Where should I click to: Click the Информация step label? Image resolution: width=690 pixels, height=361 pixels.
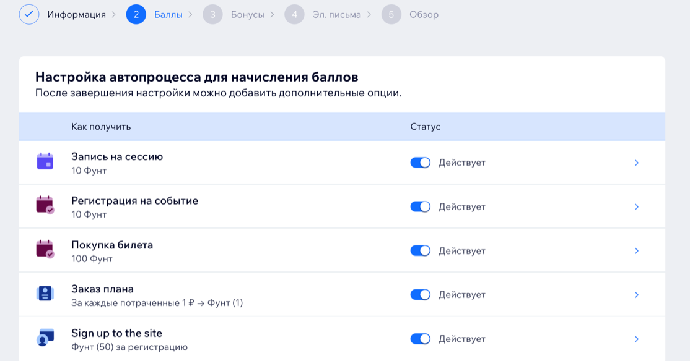(x=77, y=14)
